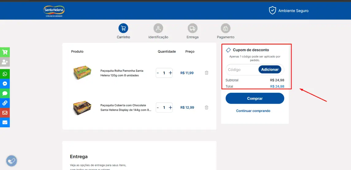This screenshot has width=351, height=170.
Task: Select the Identificação person step icon
Action: click(x=158, y=28)
